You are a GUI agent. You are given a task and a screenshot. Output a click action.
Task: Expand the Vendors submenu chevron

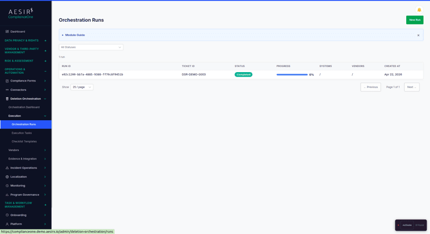[45, 150]
